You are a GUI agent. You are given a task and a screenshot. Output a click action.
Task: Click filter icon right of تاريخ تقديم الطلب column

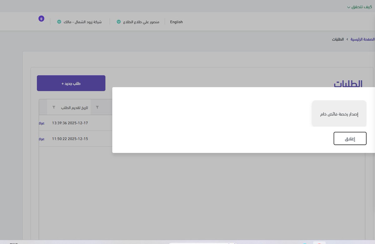(97, 107)
